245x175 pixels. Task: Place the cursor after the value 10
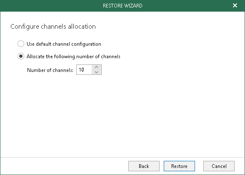pos(85,70)
